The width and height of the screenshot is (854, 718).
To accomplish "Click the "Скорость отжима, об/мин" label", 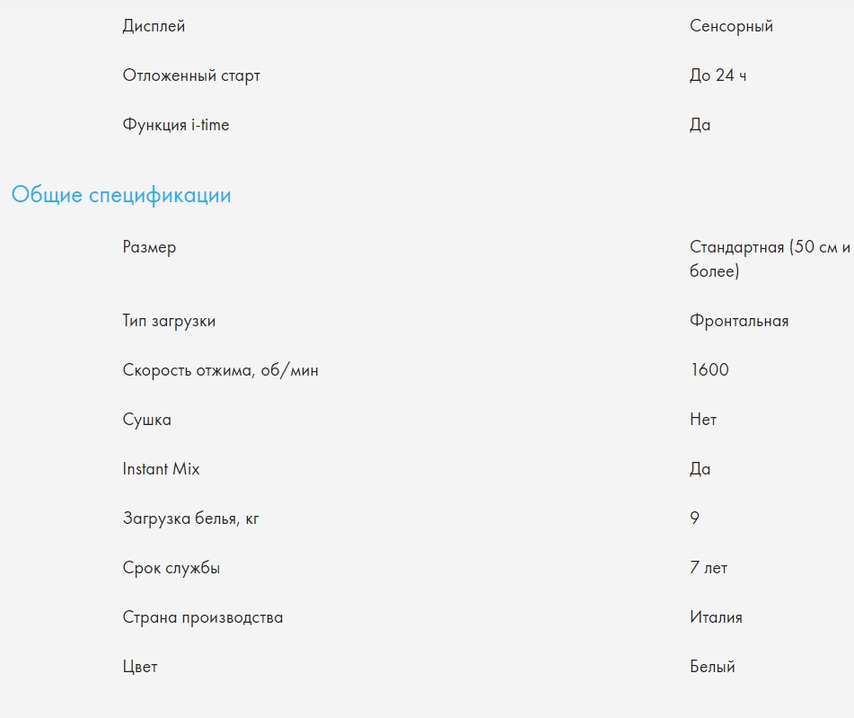I will point(220,370).
